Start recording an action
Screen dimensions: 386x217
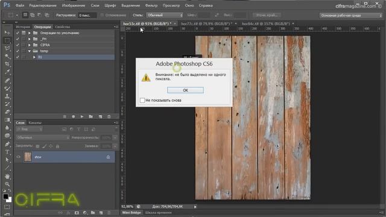tap(74, 116)
